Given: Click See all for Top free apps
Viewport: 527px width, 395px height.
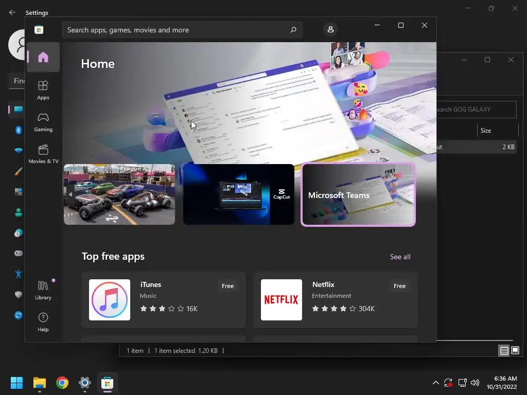Looking at the screenshot, I should pos(400,257).
